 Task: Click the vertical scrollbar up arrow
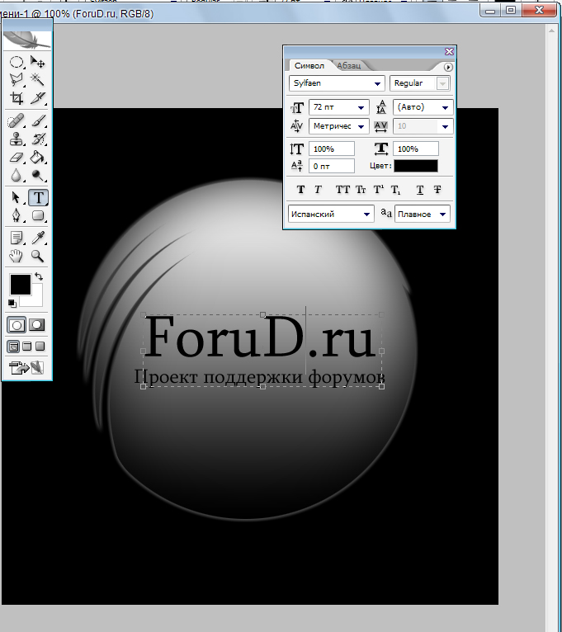551,31
